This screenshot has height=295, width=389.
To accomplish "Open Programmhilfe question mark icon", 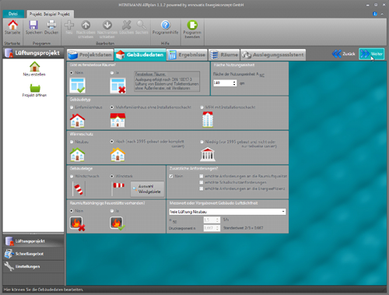I will pos(166,25).
